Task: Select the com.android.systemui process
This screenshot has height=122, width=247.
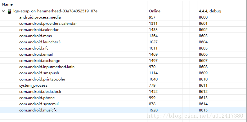Action: tap(39, 104)
